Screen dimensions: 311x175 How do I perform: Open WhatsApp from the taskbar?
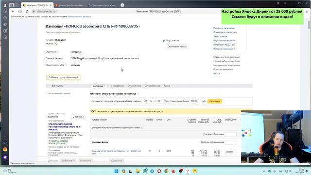145,171
